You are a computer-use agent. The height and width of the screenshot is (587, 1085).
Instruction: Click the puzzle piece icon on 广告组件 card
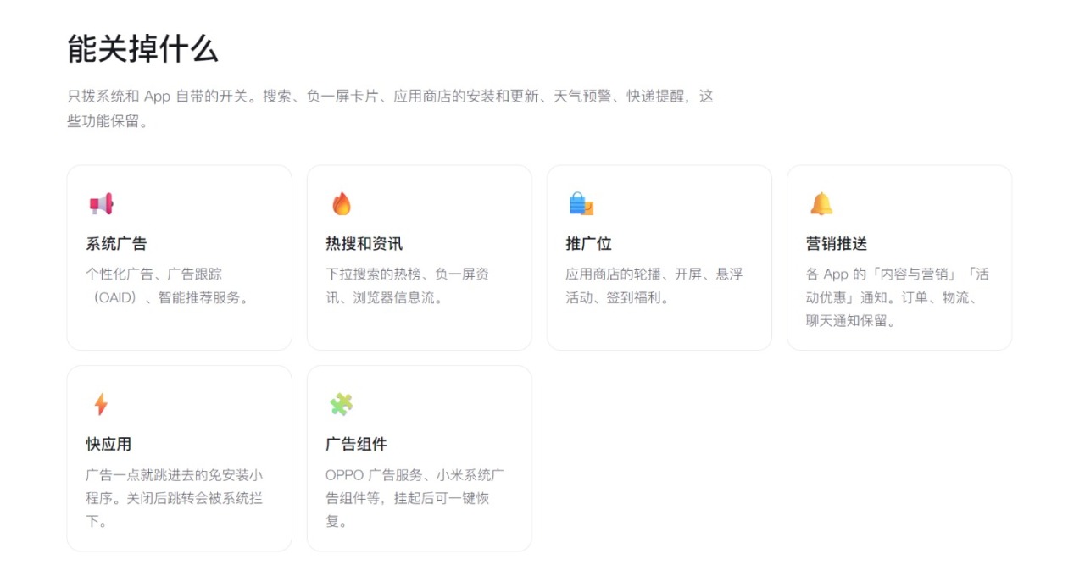coord(342,404)
